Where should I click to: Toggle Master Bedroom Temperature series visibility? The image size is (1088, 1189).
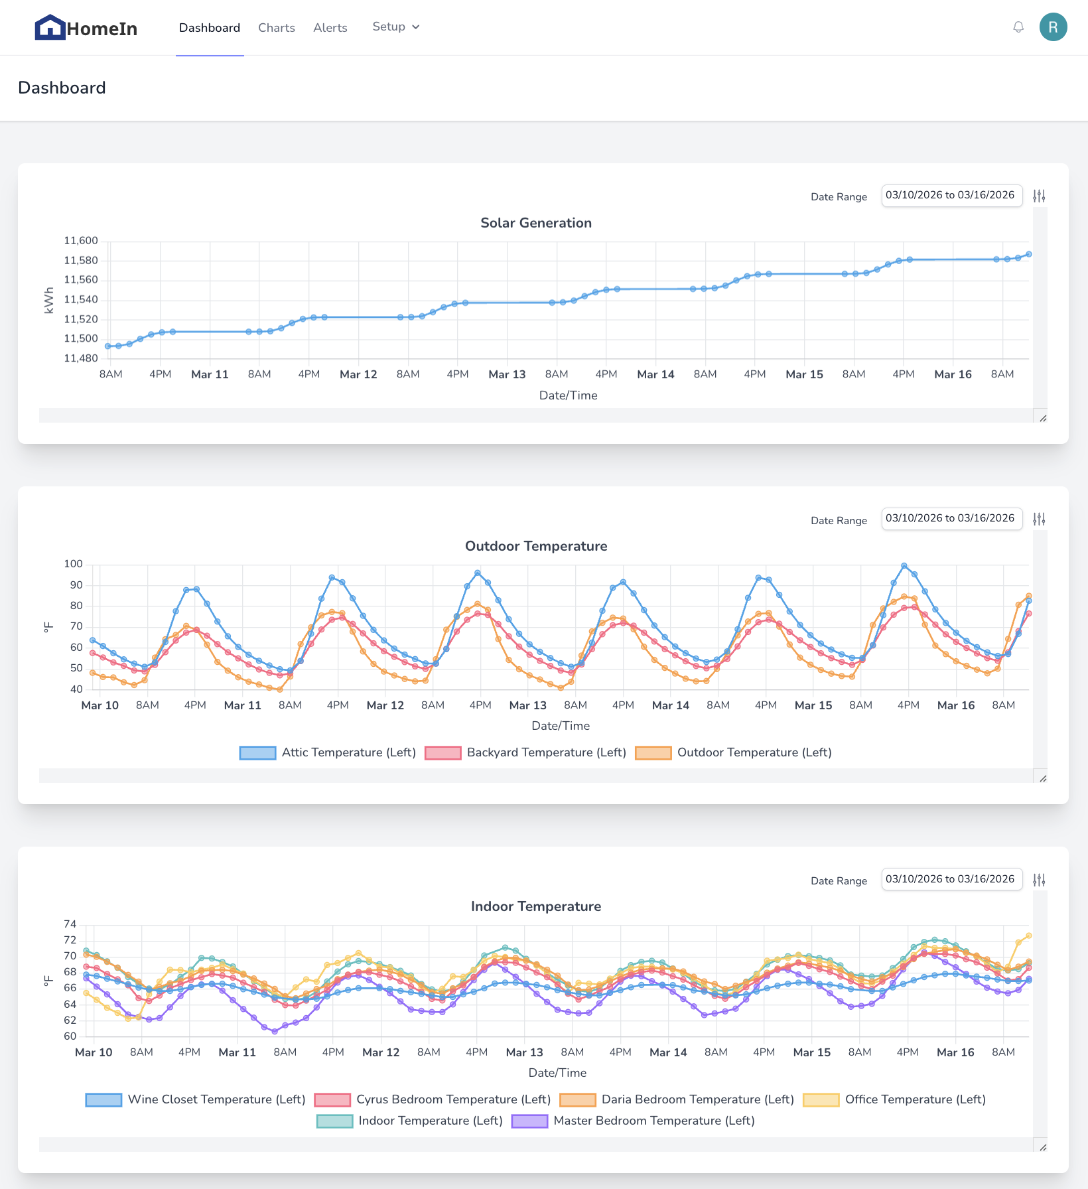[x=635, y=1121]
